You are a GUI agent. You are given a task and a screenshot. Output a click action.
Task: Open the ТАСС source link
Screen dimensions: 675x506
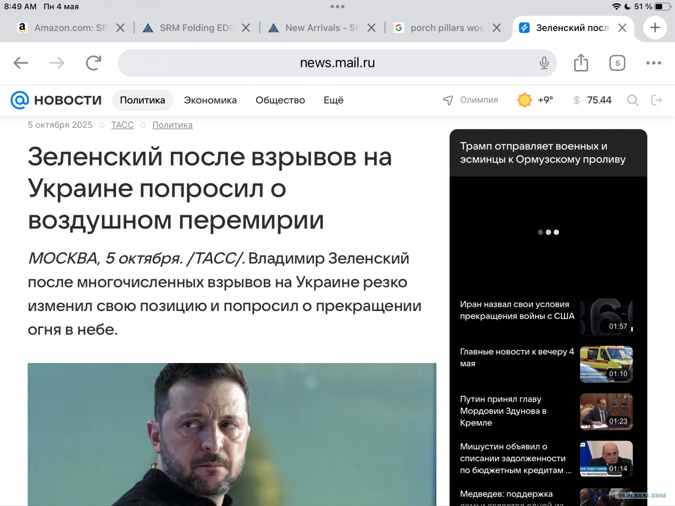123,125
